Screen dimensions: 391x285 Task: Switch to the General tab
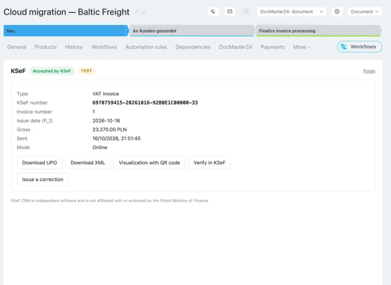click(17, 47)
